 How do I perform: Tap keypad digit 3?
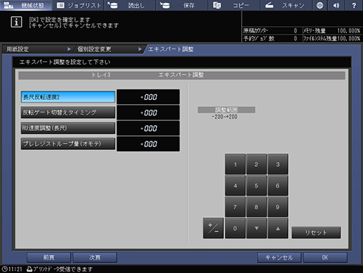pos(277,164)
